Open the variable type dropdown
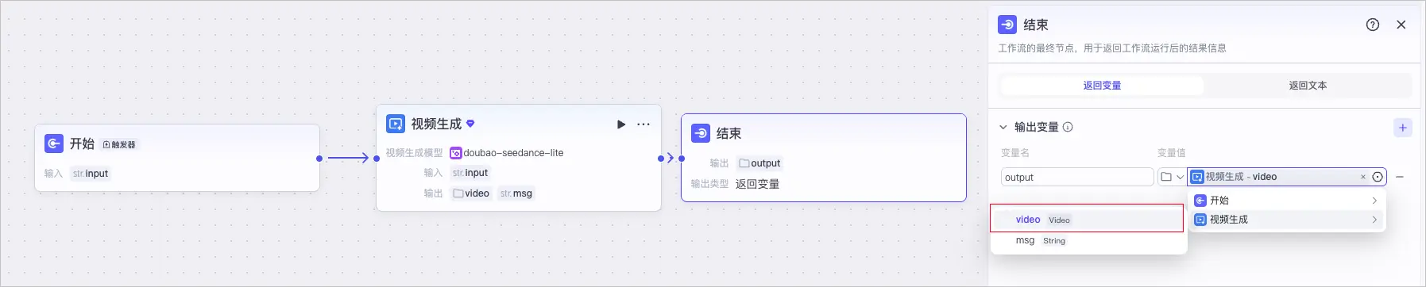This screenshot has height=287, width=1426. pos(1173,177)
